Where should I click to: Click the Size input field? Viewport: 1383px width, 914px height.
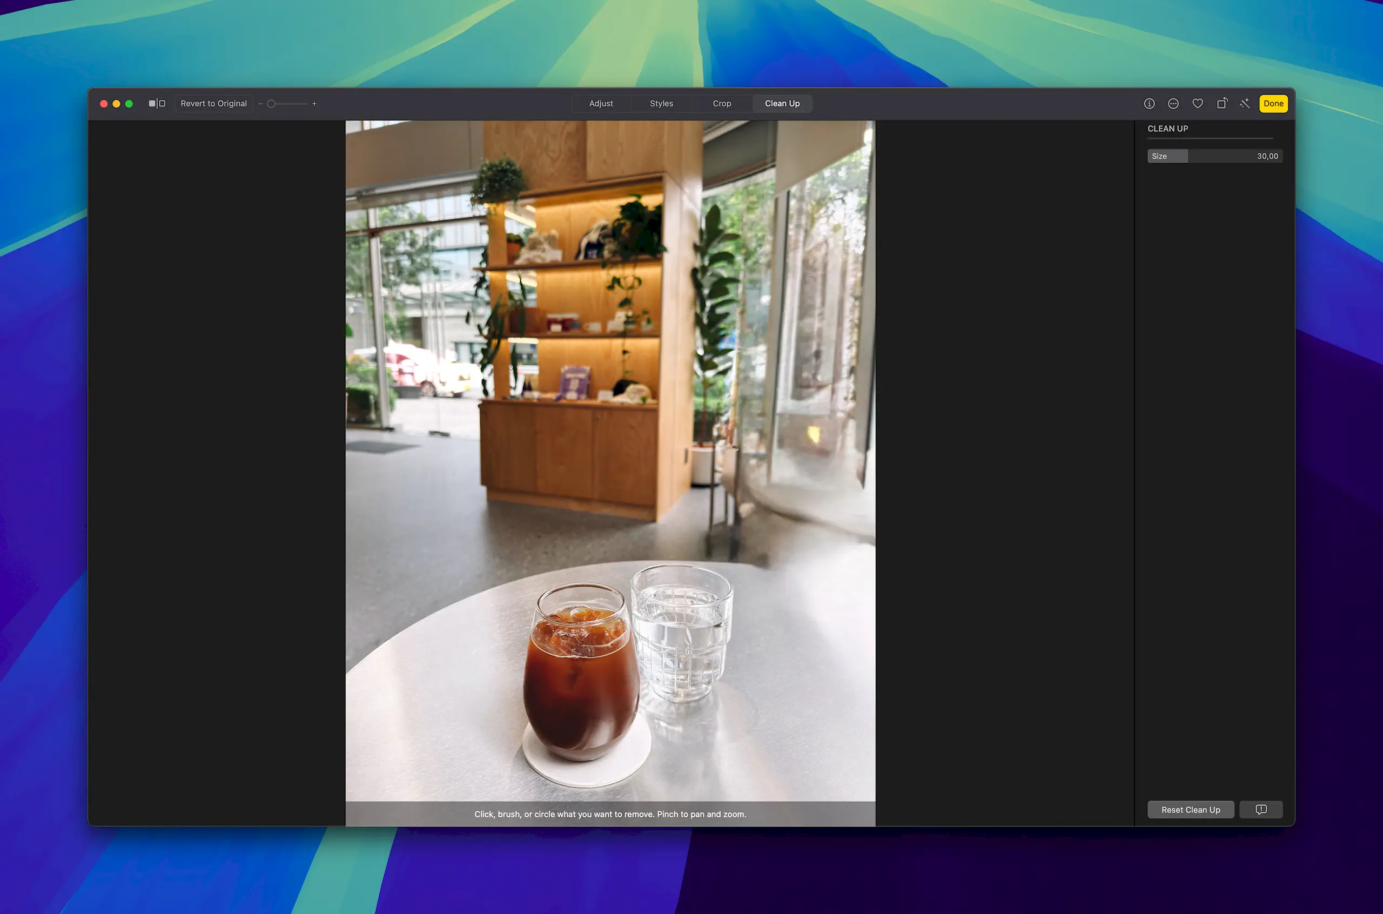pos(1268,155)
